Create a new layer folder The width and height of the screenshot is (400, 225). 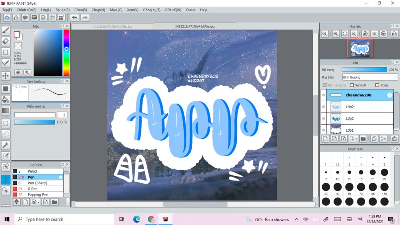(363, 139)
